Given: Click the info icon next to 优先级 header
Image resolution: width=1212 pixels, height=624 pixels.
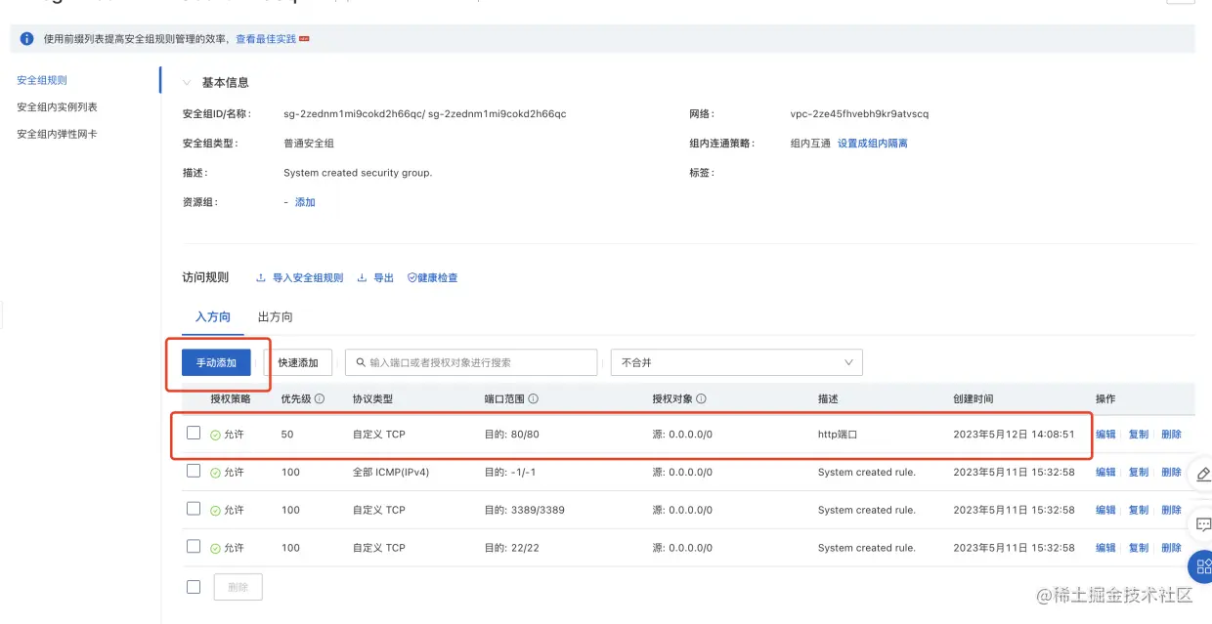Looking at the screenshot, I should (321, 399).
